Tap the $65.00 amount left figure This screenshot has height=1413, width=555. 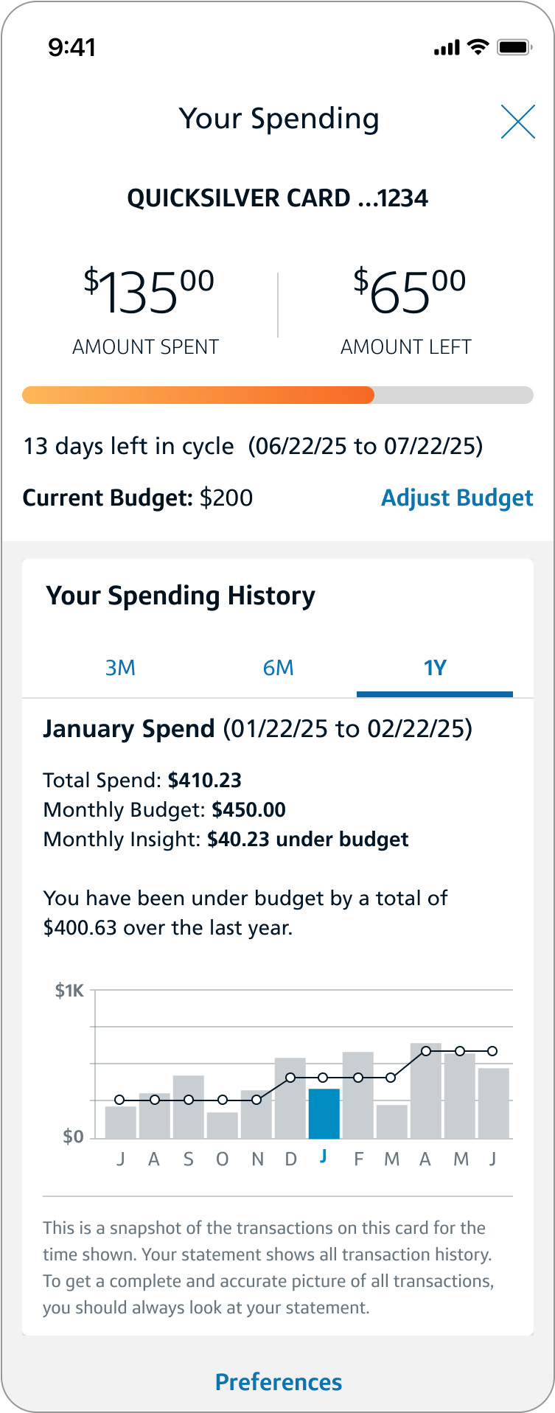click(x=409, y=292)
